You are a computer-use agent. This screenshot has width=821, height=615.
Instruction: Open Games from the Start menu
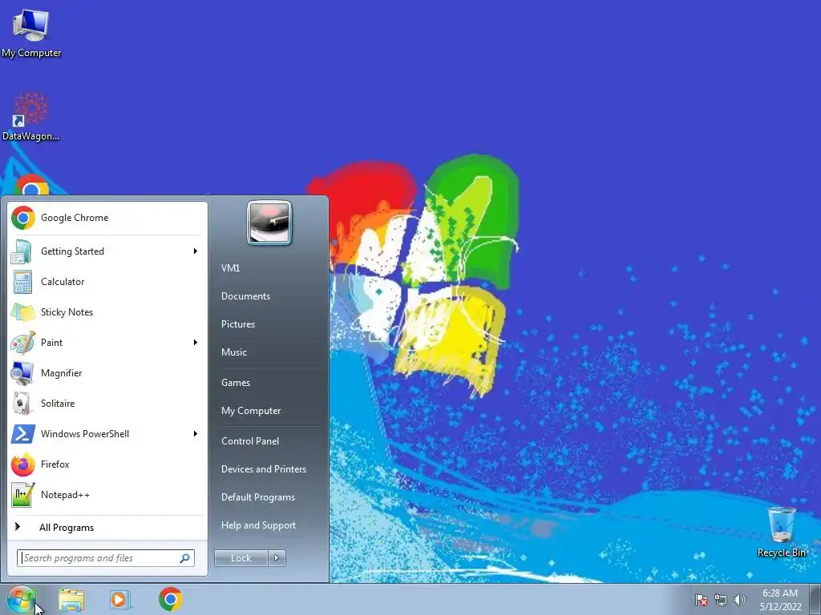(236, 383)
